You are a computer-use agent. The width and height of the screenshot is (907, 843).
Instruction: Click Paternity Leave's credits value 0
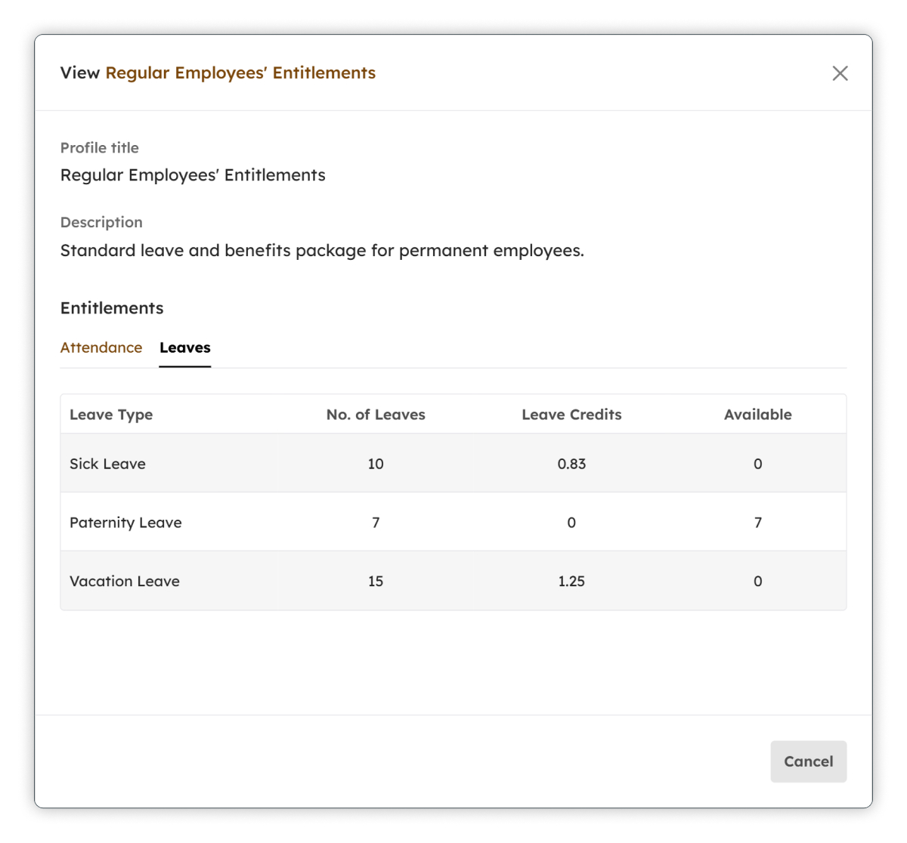pos(571,523)
